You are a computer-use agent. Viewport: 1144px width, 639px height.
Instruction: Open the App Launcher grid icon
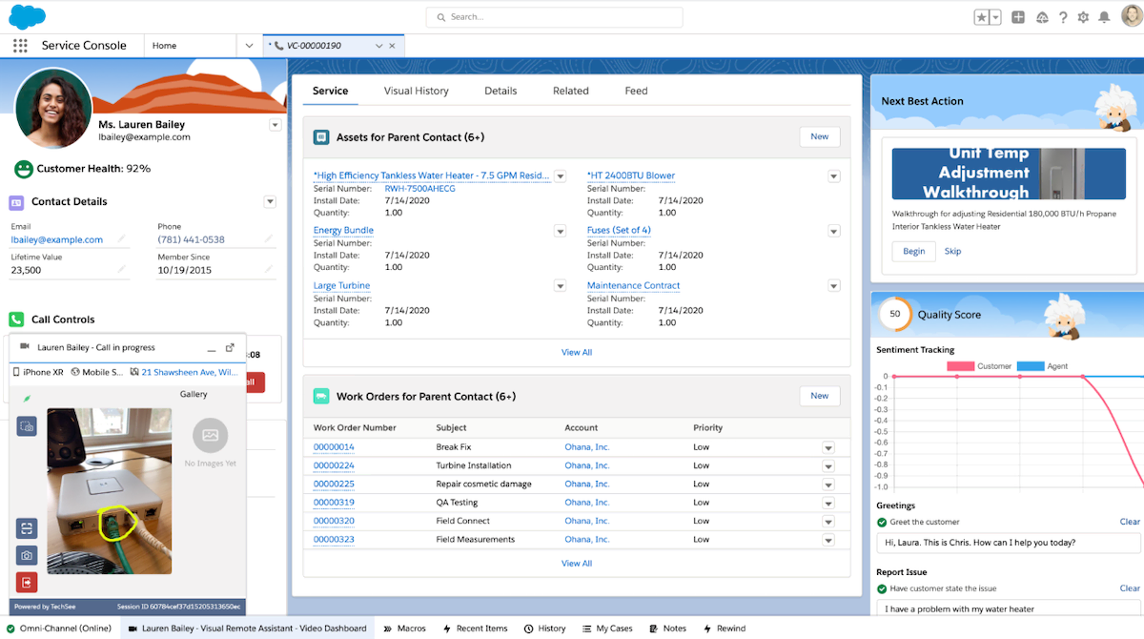coord(20,46)
